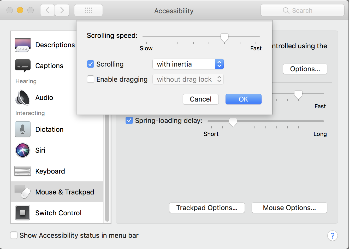Open the 'with inertia' scrolling dropdown
This screenshot has height=249, width=349.
[188, 64]
